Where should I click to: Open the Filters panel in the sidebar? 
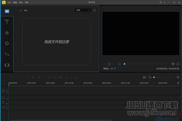pyautogui.click(x=7, y=33)
